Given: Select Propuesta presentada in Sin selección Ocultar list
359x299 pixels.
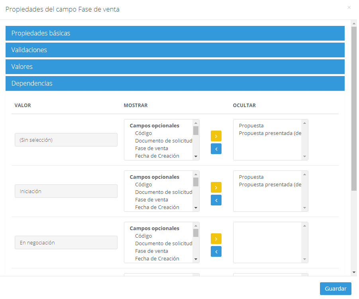Looking at the screenshot, I should 270,133.
